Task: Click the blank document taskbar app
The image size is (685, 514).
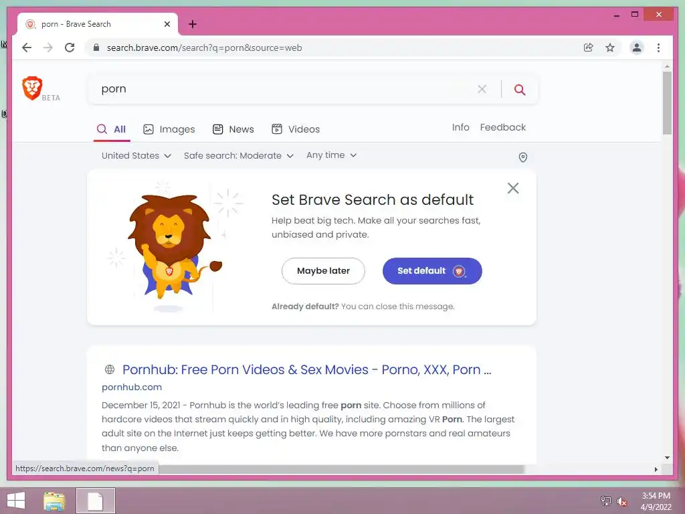Action: pos(95,501)
